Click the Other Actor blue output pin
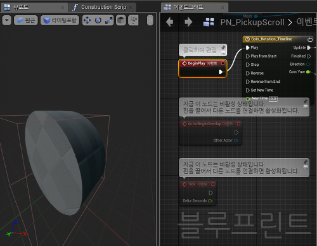This screenshot has width=317, height=246. pyautogui.click(x=236, y=140)
